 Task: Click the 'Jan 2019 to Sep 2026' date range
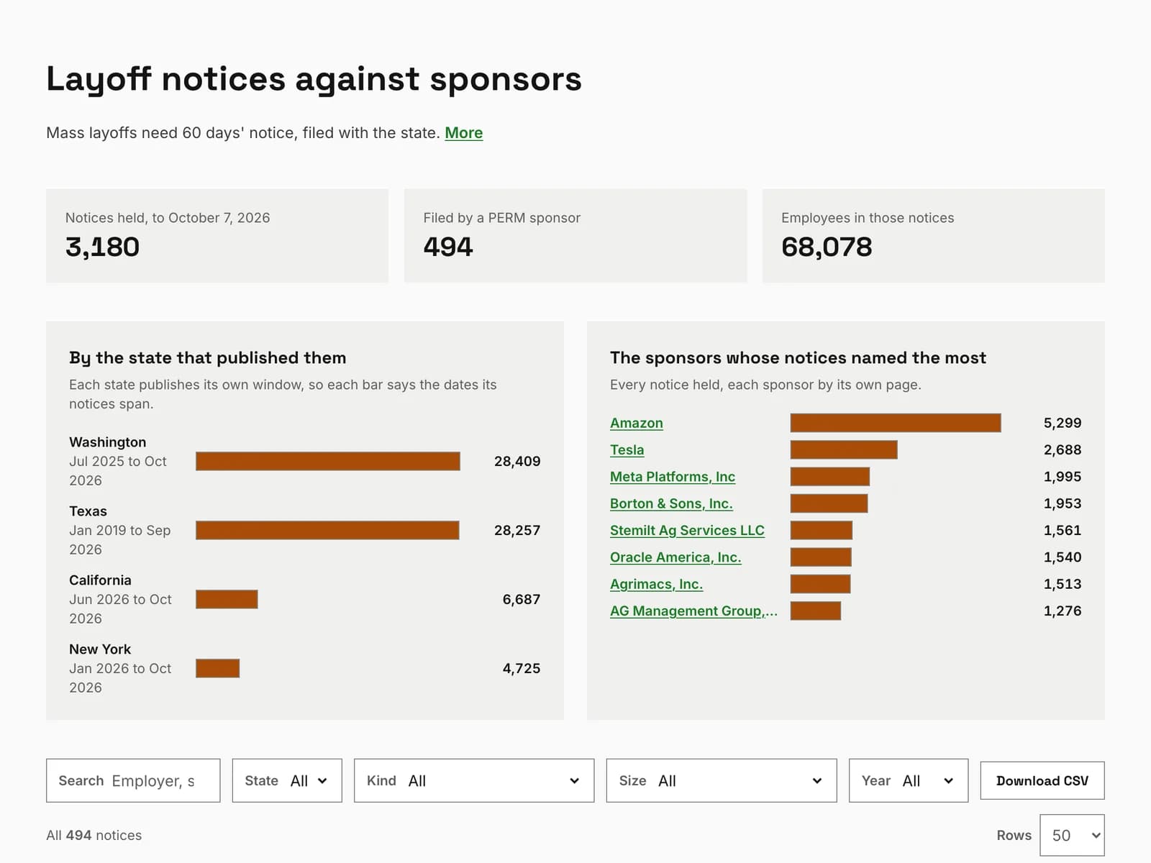pos(120,539)
